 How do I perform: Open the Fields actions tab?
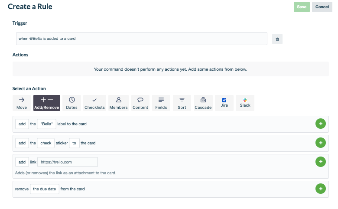click(x=161, y=103)
